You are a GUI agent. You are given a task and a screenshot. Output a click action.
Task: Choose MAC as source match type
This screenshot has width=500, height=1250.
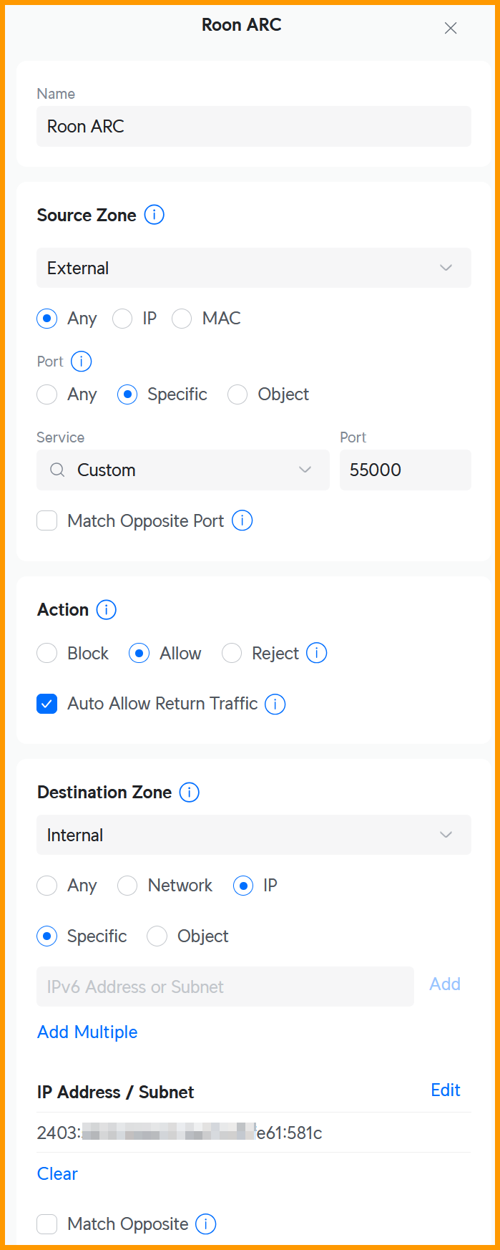[x=182, y=319]
